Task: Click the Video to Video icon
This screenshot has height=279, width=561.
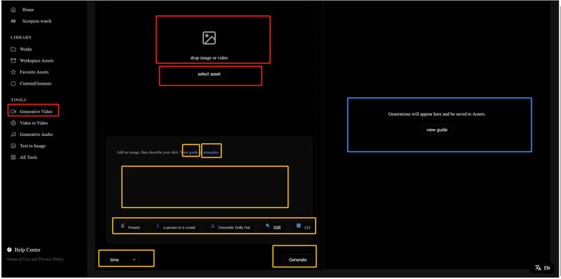Action: (x=13, y=123)
